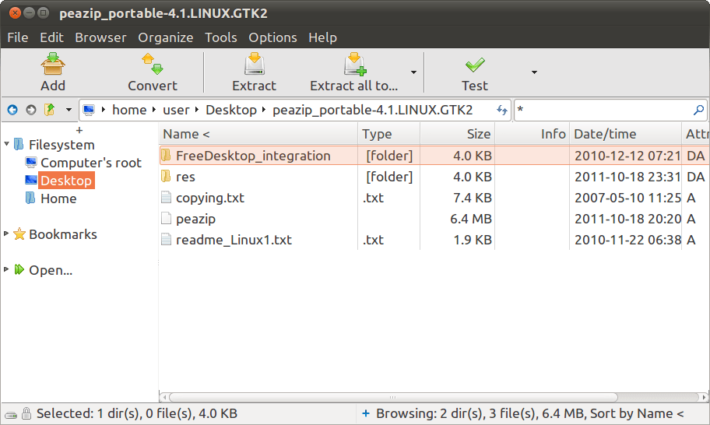Click the Convert toolbar icon
This screenshot has width=710, height=425.
152,64
